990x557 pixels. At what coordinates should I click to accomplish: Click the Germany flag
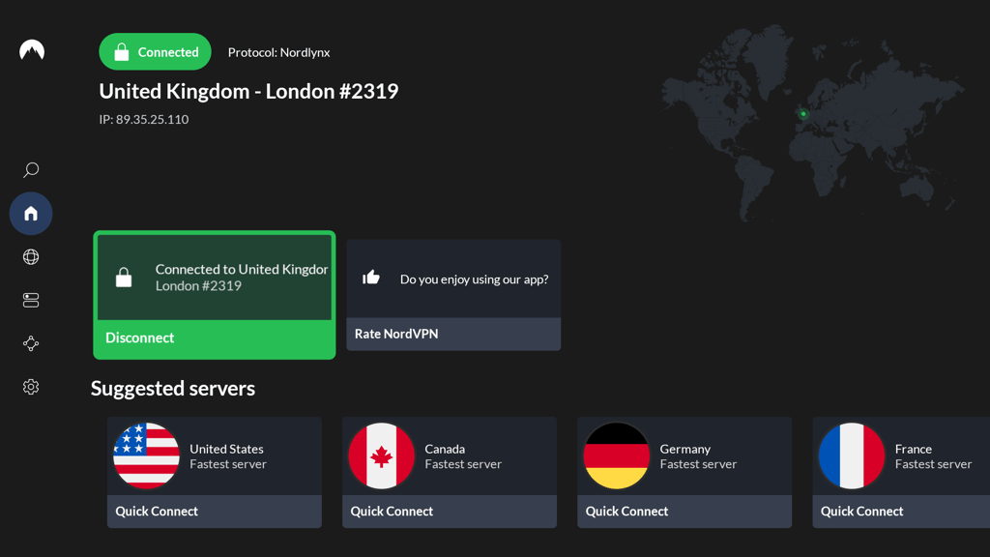coord(617,455)
